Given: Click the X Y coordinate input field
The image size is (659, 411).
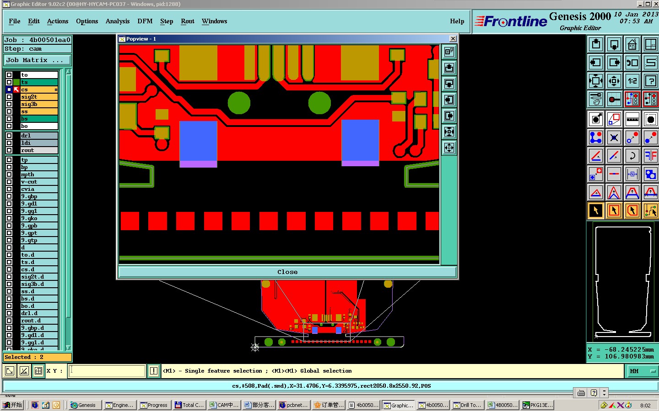Looking at the screenshot, I should point(107,371).
